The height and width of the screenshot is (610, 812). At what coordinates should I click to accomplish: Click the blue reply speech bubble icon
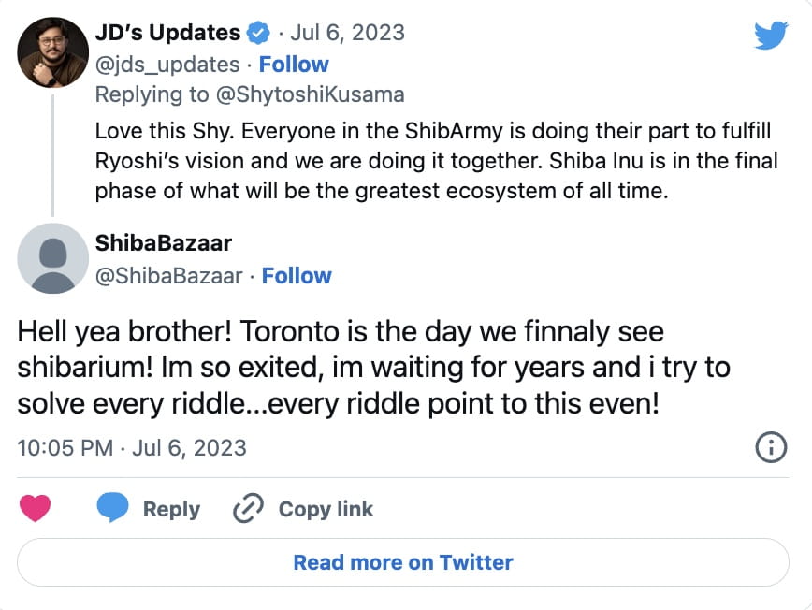point(113,508)
